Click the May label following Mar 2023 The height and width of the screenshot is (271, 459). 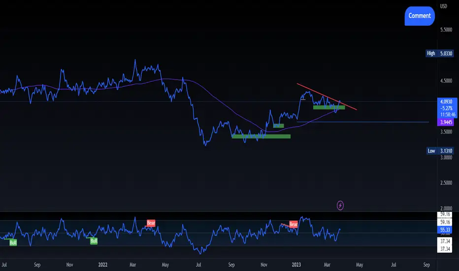tap(360, 265)
